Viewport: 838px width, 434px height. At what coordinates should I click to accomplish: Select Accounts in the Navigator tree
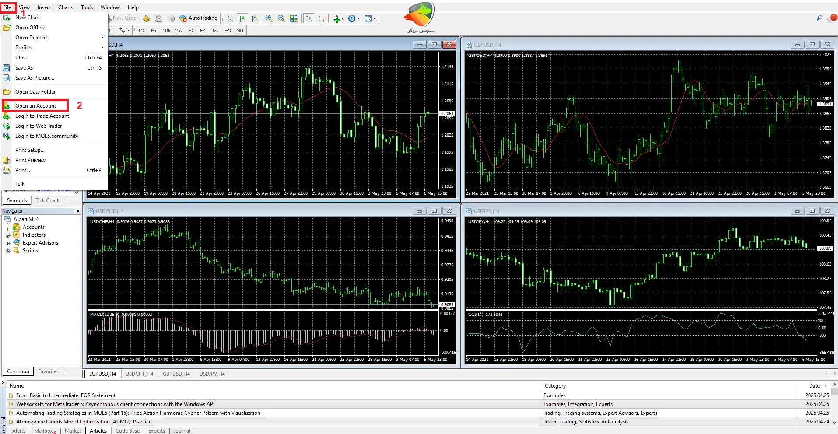(x=33, y=227)
